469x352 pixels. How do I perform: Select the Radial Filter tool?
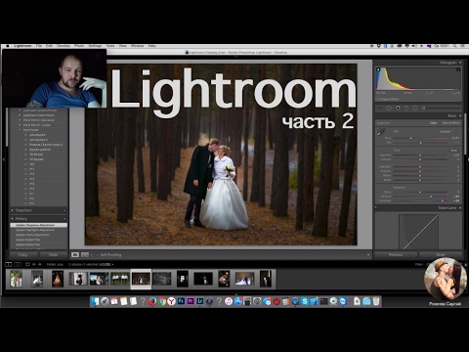415,108
